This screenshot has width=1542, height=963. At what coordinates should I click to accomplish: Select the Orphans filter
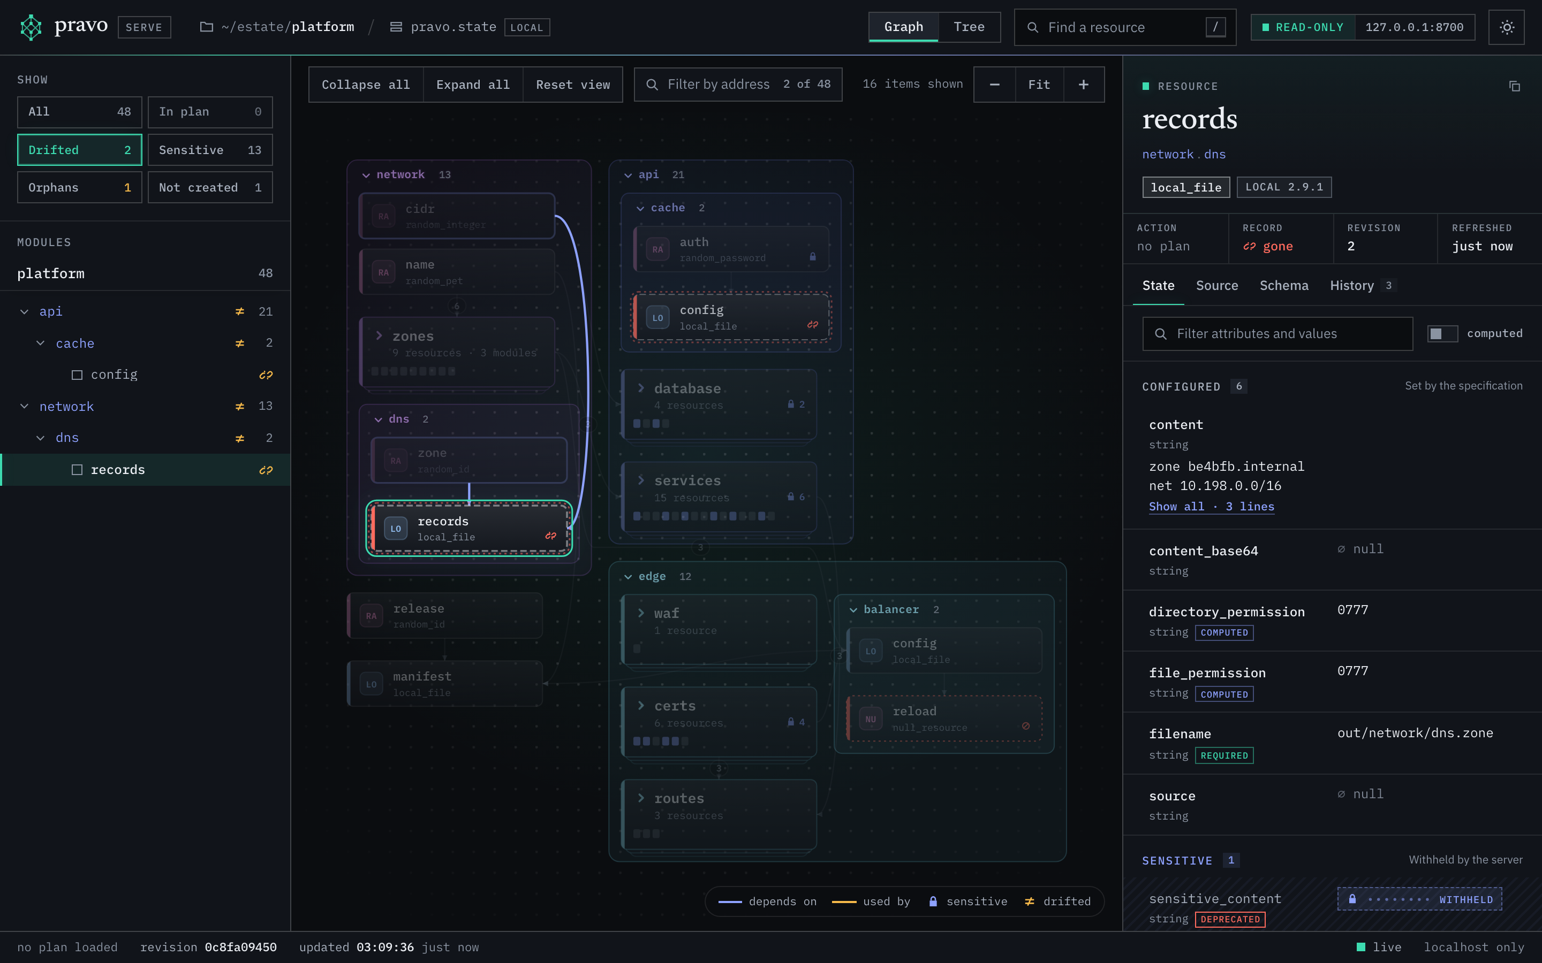(80, 187)
